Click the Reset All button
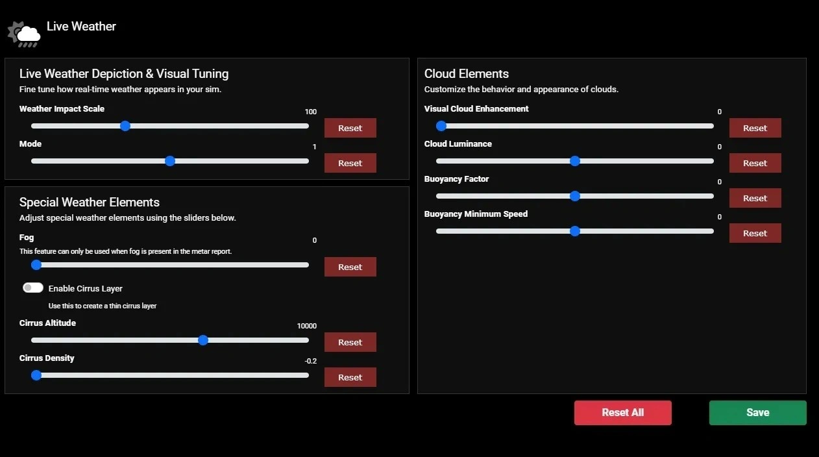This screenshot has height=457, width=819. [x=623, y=413]
